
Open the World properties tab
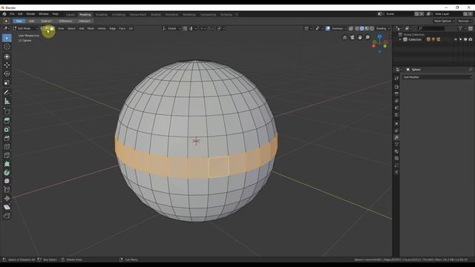(396, 115)
